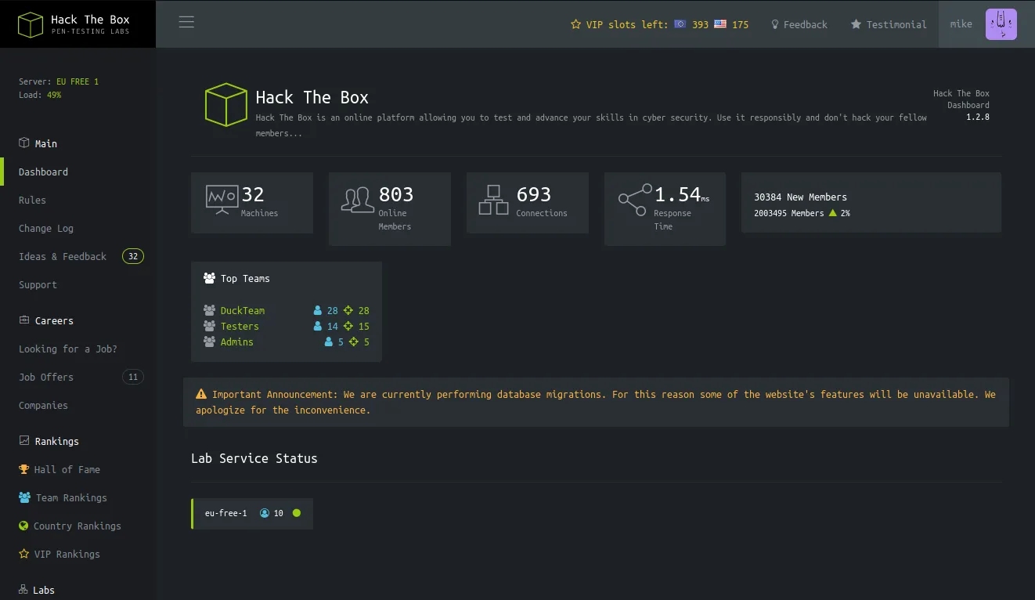Click the 32 badge beside Ideas & Feedback
The image size is (1035, 600).
133,256
